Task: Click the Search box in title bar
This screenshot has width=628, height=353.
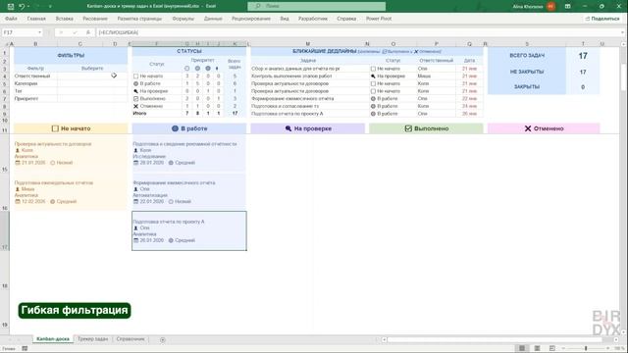Action: (x=316, y=6)
